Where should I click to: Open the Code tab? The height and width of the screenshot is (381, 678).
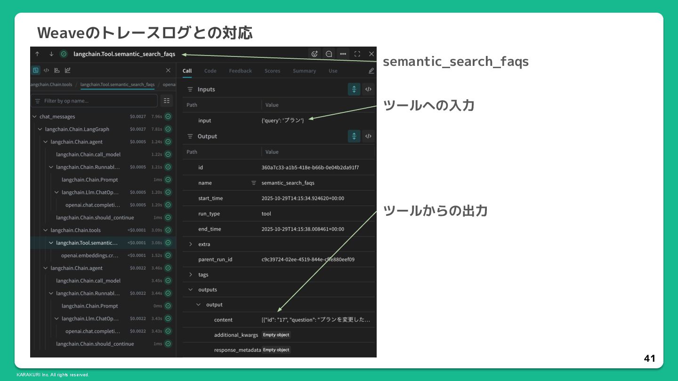(210, 71)
